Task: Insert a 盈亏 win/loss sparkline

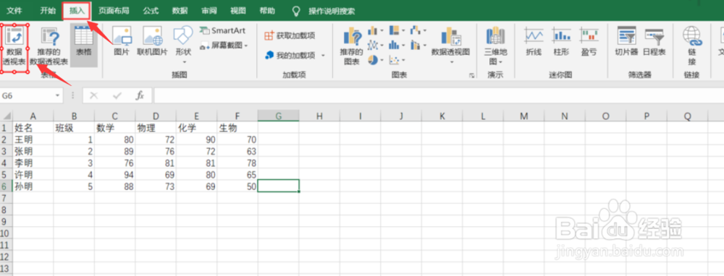Action: click(x=589, y=42)
